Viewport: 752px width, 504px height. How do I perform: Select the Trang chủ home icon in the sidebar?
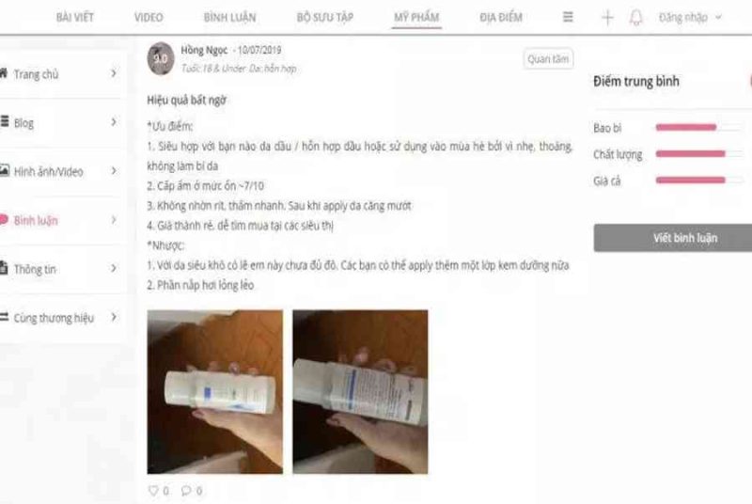pos(4,73)
